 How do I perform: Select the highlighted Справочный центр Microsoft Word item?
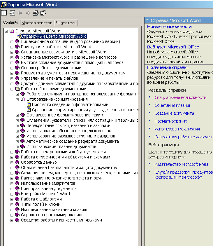[x=54, y=36]
